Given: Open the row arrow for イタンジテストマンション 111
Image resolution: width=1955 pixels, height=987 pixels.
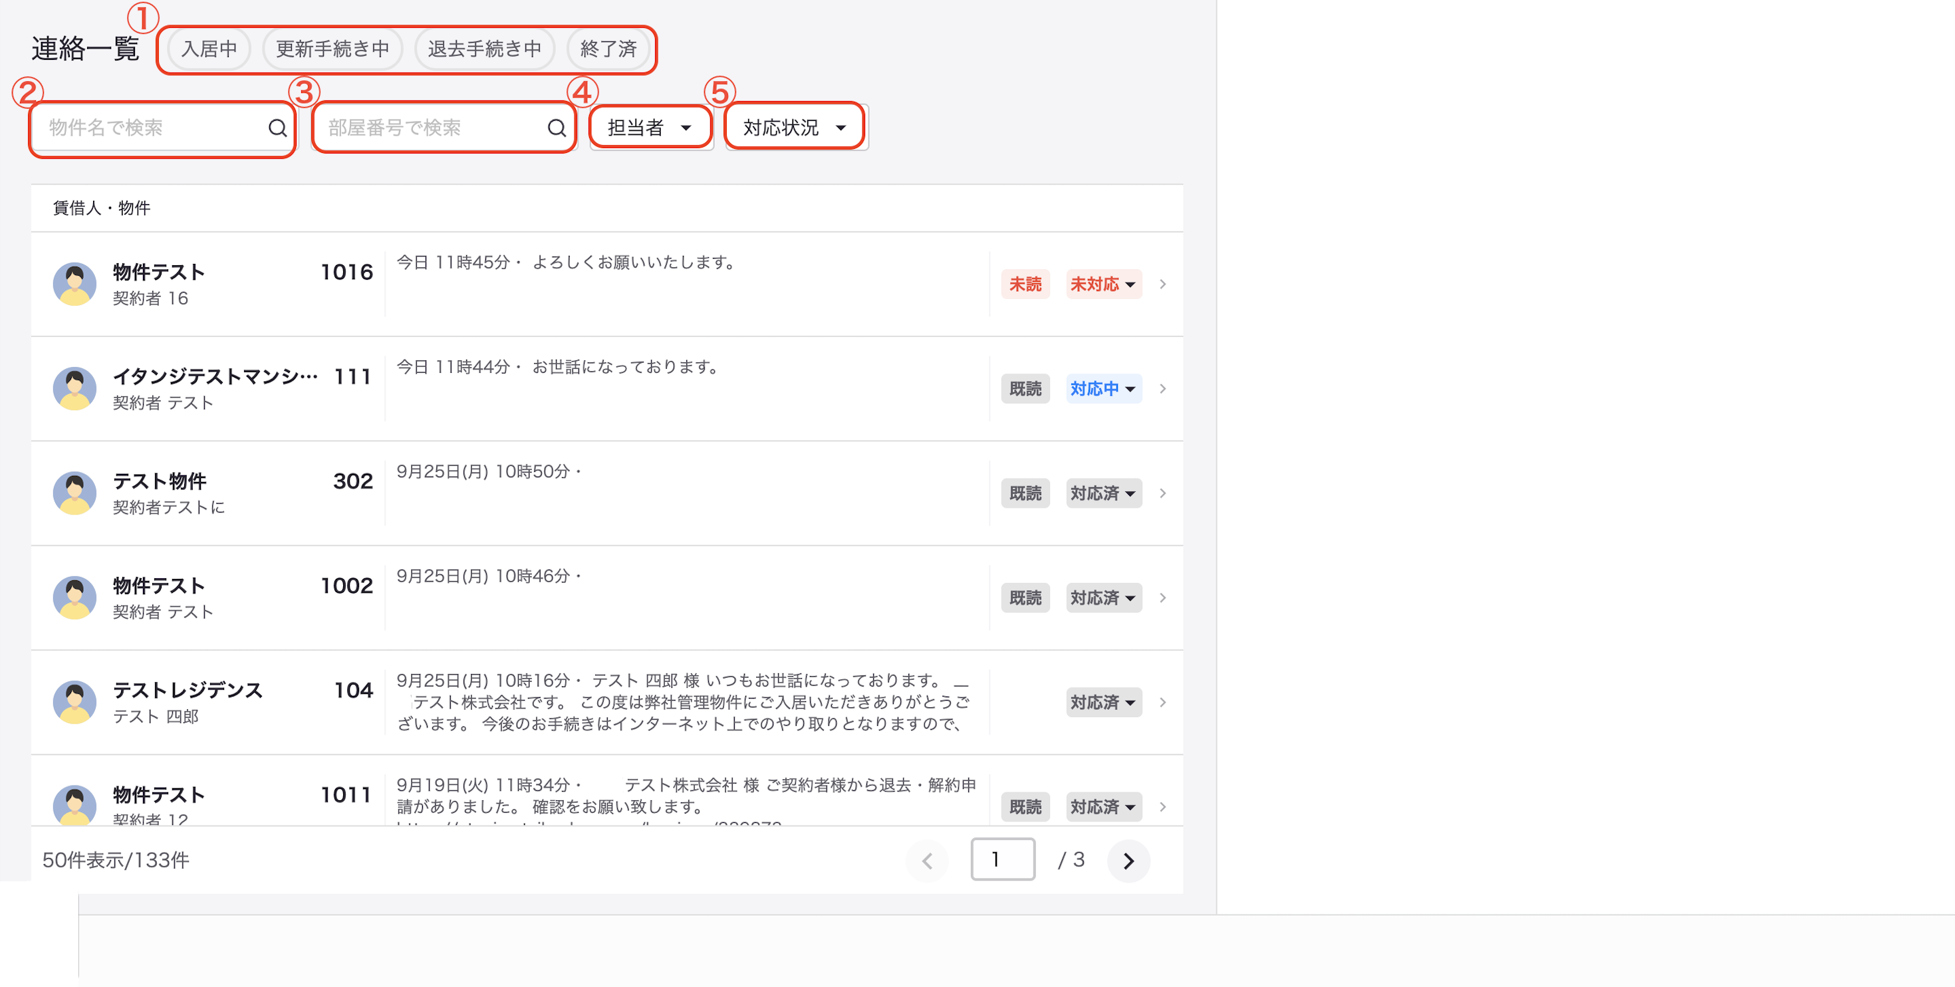Looking at the screenshot, I should point(1162,389).
